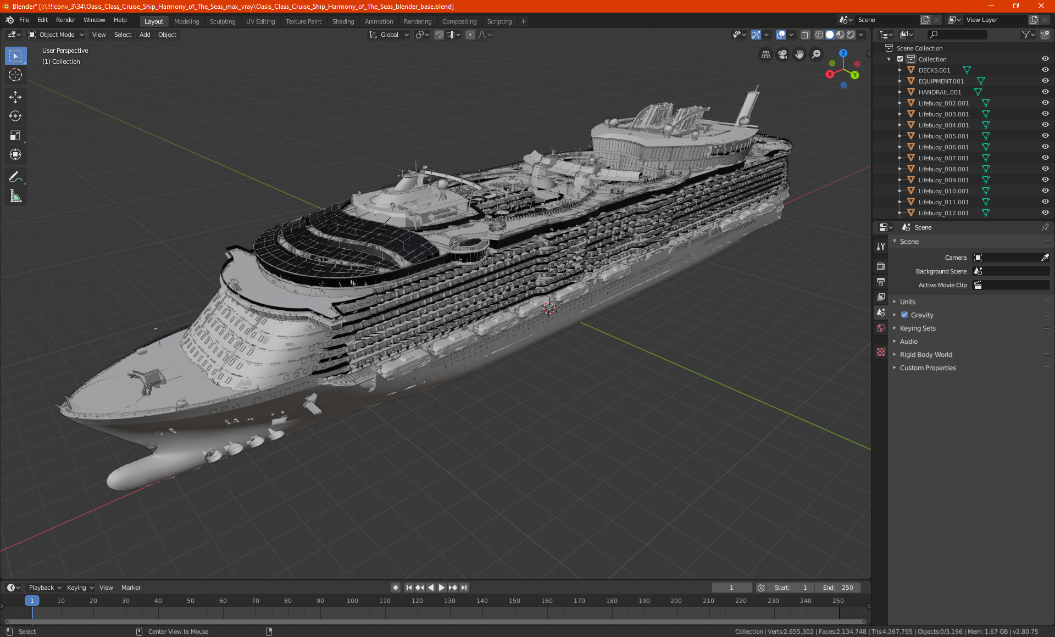Hide EQUIPMENT.001 in the viewport
Screen dimensions: 1055x637
(1045, 81)
